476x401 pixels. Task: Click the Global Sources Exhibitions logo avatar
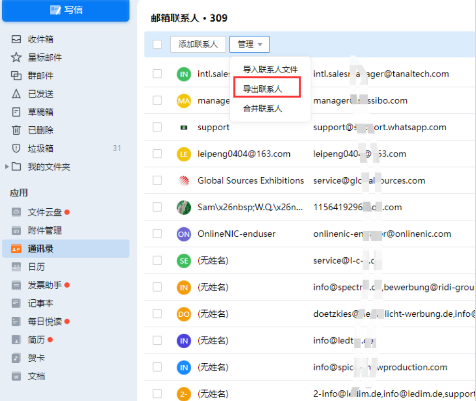(184, 181)
